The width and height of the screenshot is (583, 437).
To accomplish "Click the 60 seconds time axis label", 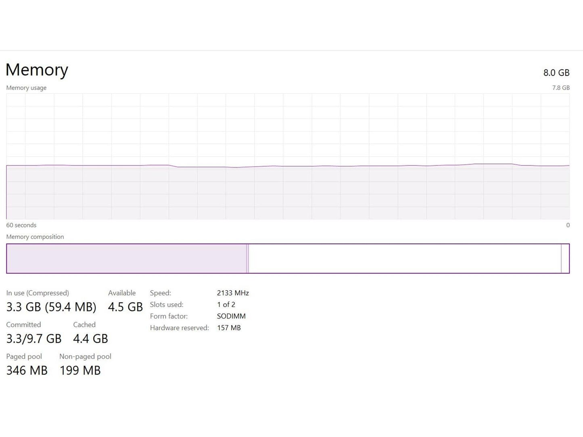I will point(21,225).
